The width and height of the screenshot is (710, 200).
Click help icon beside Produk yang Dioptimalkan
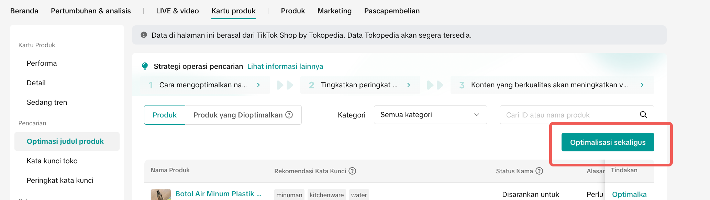click(289, 115)
